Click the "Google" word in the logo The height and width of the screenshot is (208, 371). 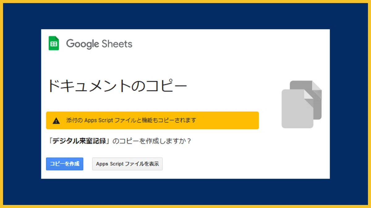[82, 44]
